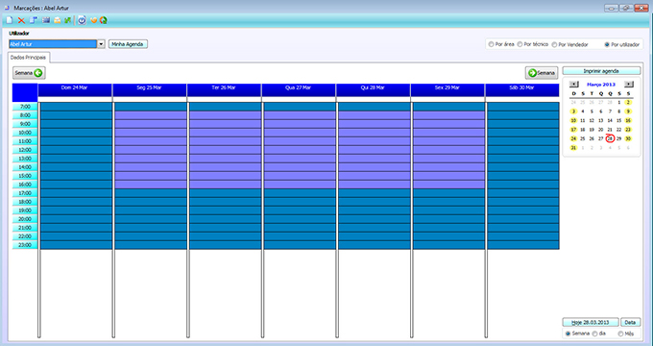Click the Sex 29 Mar column header
653x346 pixels.
[447, 90]
